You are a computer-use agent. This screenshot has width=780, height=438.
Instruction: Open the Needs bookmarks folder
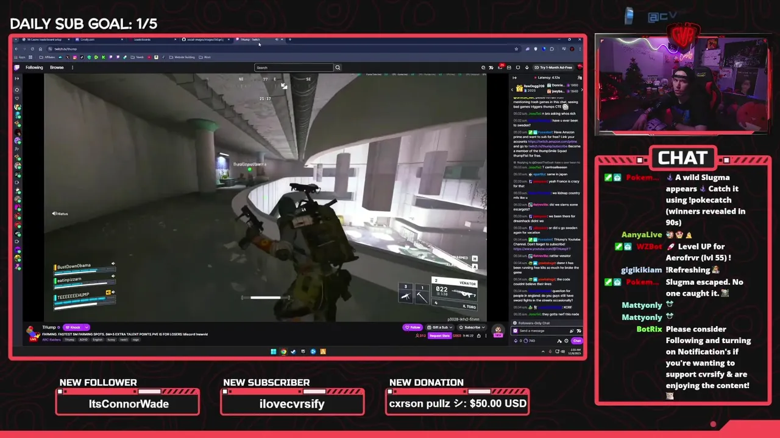pos(137,57)
